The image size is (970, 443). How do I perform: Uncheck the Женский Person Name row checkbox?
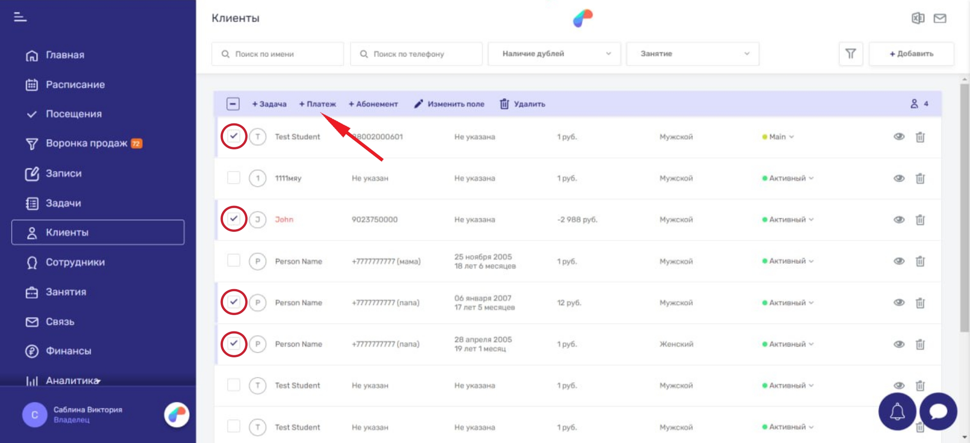(234, 343)
